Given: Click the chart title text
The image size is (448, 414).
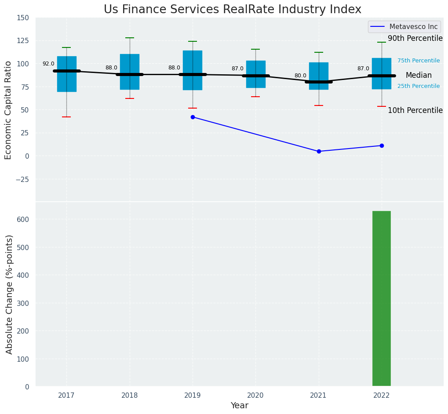Looking at the screenshot, I should [x=233, y=10].
